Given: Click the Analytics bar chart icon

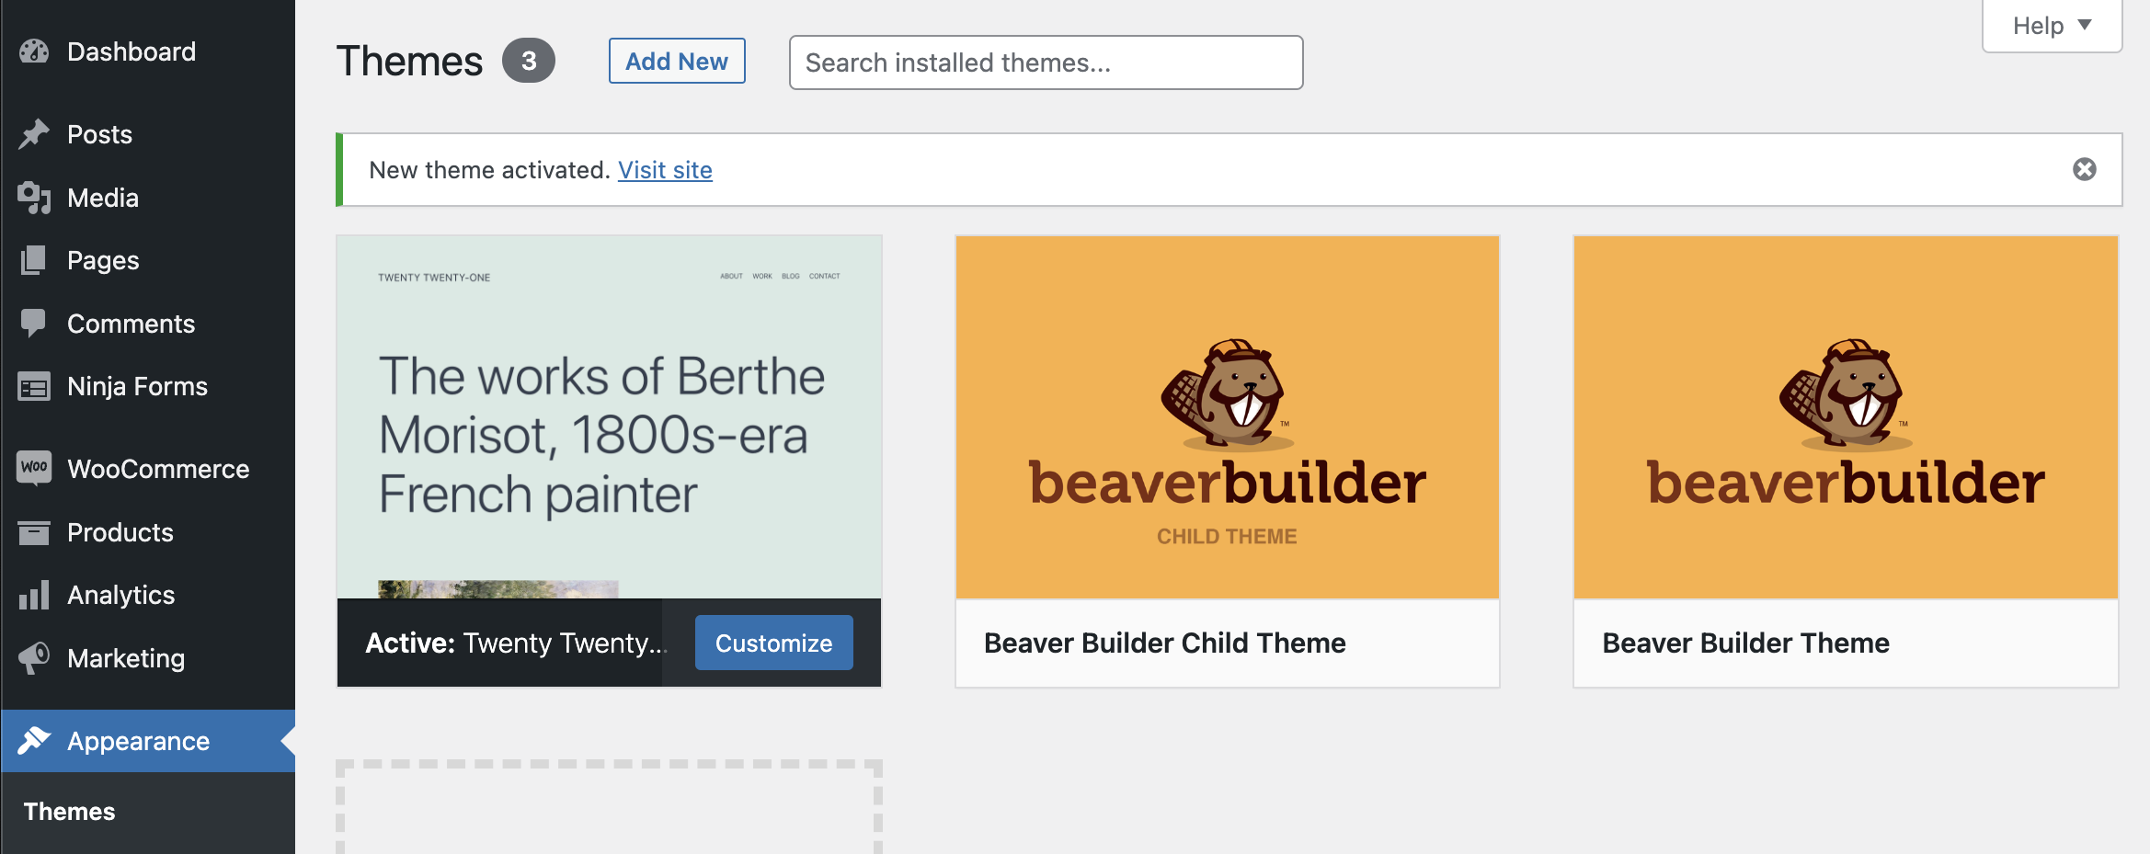Looking at the screenshot, I should point(34,595).
